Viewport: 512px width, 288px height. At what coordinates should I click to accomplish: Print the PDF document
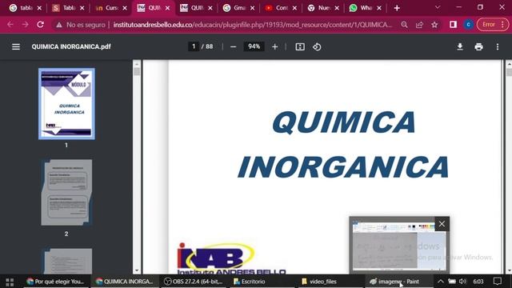tap(478, 46)
